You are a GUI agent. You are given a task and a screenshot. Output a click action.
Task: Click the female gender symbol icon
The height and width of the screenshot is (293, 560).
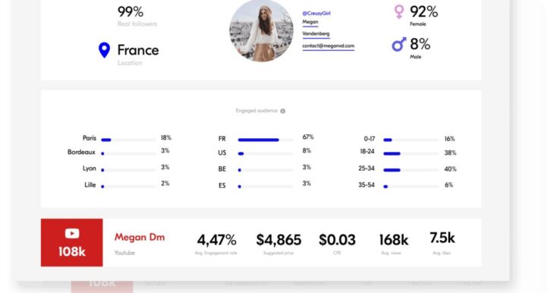coord(399,11)
